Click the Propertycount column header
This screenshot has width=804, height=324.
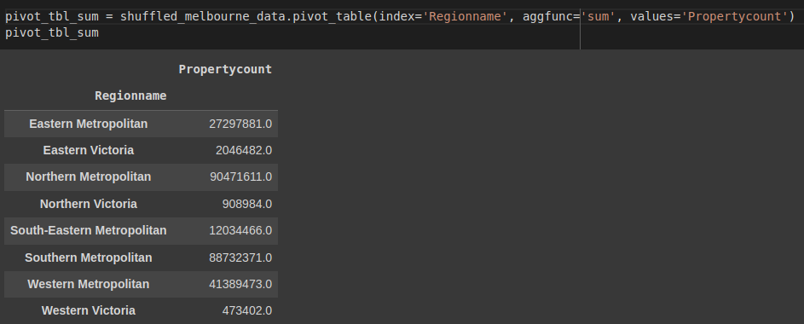pos(225,69)
